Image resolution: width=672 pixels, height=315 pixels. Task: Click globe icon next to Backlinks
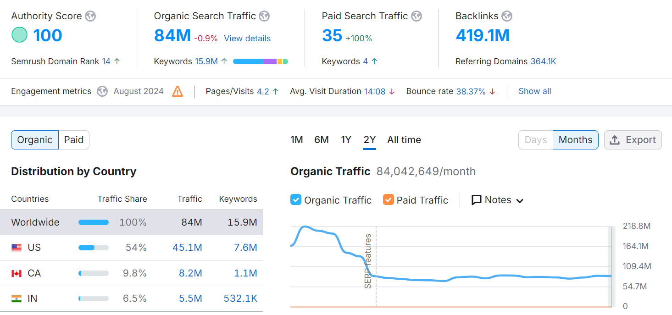click(506, 16)
